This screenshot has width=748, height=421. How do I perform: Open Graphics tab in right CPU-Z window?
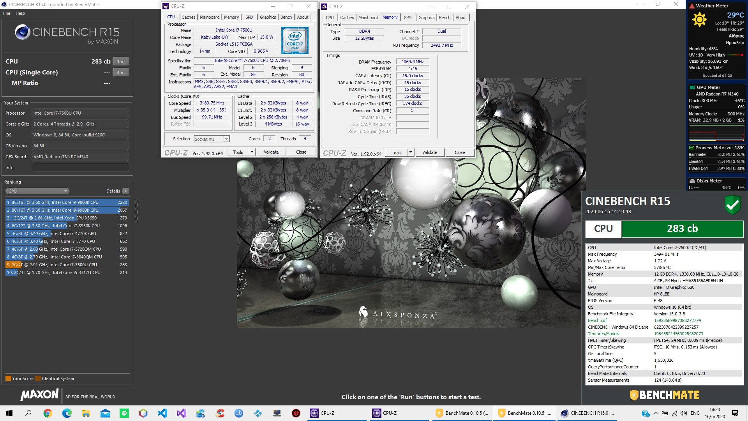[426, 18]
